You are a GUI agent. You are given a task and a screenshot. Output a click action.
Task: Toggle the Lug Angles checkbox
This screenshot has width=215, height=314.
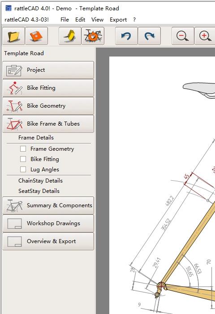[23, 170]
